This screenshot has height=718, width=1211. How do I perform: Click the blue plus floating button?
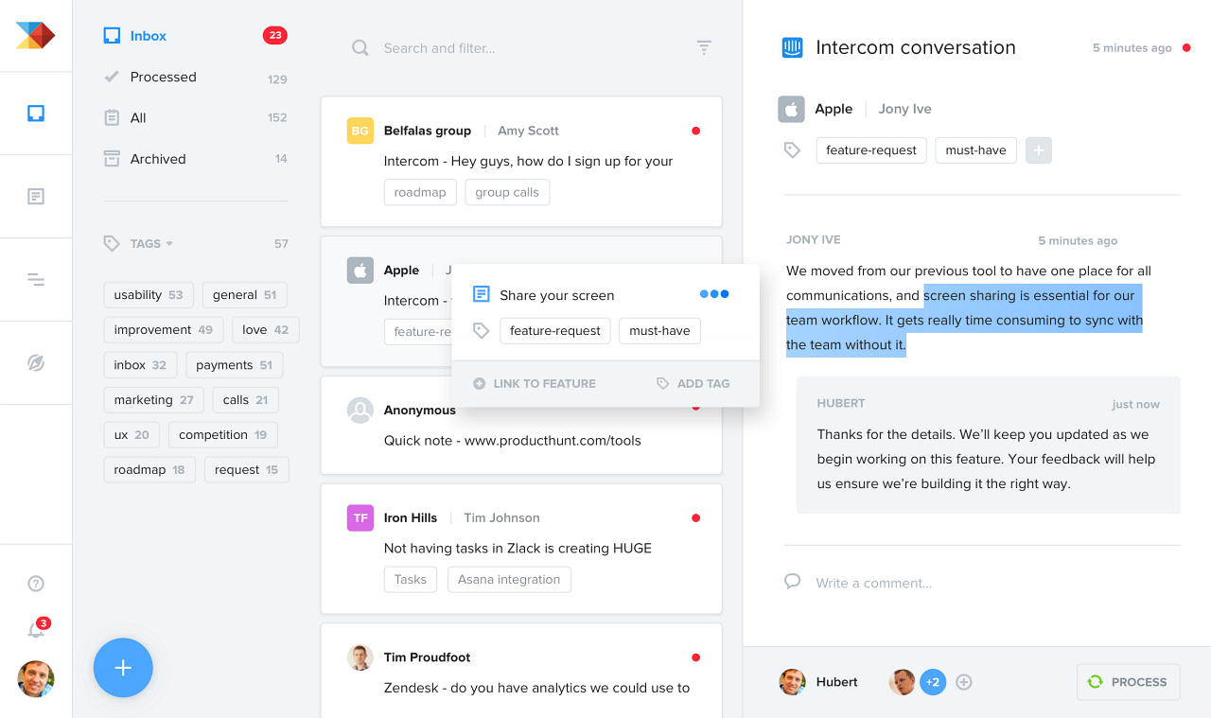[123, 668]
